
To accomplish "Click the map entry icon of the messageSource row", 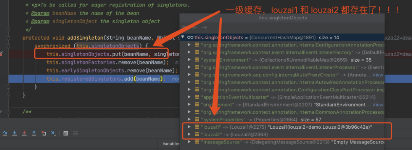I will 197,142.
